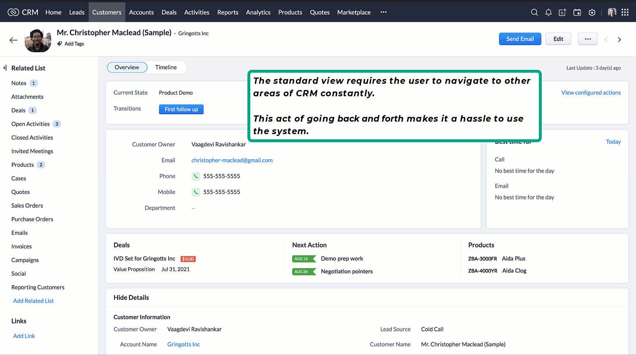Open the Gringotts Inc account link
Viewport: 636px width, 355px height.
[x=183, y=344]
